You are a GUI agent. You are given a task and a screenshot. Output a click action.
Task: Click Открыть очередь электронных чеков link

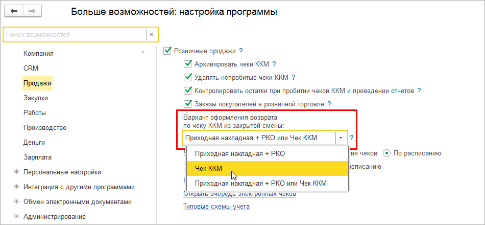(x=239, y=194)
